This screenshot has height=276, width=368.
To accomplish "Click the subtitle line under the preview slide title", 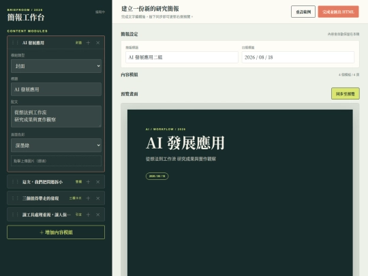I will (x=181, y=159).
